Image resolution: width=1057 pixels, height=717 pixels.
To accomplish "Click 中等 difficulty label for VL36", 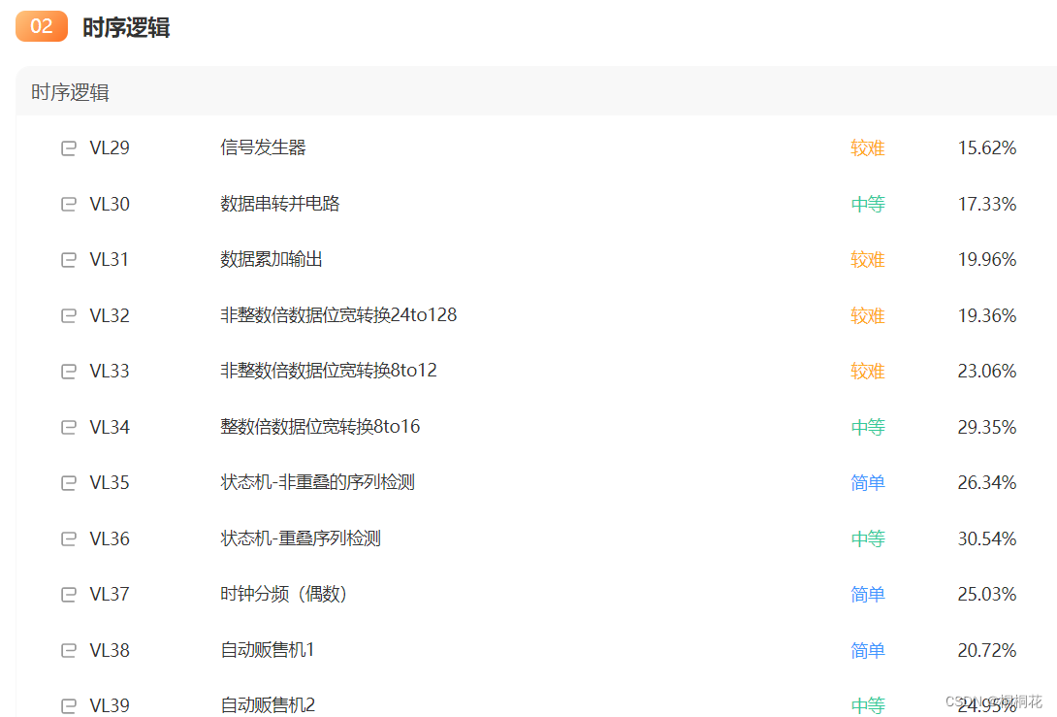I will pyautogui.click(x=868, y=538).
